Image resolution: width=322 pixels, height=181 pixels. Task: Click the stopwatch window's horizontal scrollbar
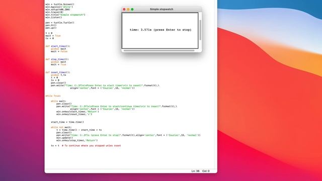click(159, 50)
